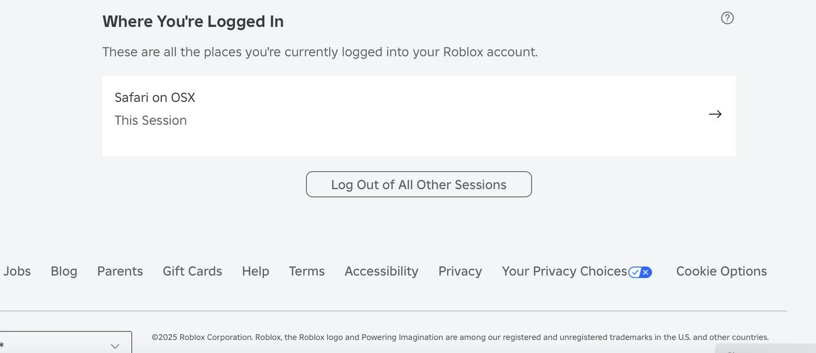816x353 pixels.
Task: View the Terms footer link
Action: coord(307,271)
